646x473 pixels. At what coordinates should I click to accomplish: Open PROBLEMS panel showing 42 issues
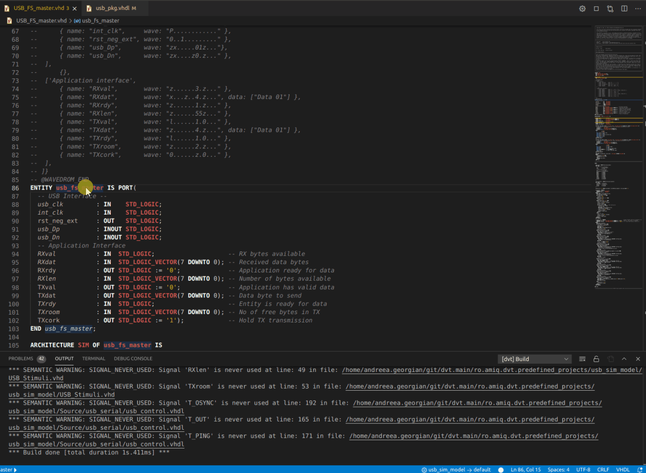21,358
